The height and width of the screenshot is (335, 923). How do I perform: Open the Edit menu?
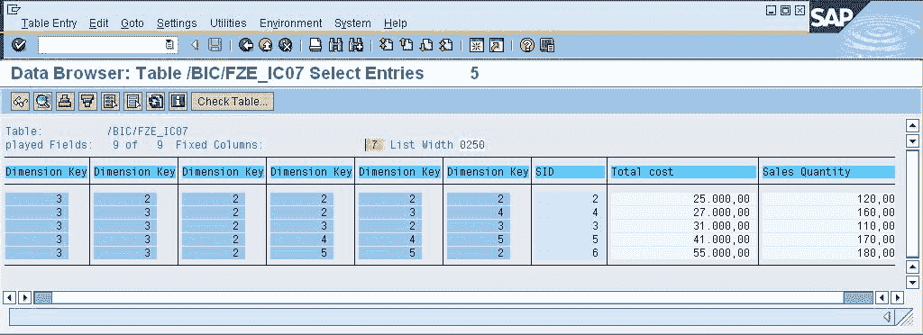coord(99,23)
